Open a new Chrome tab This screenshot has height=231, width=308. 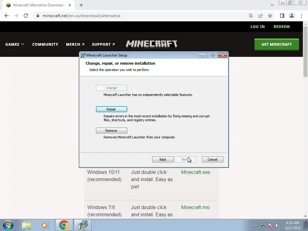pyautogui.click(x=81, y=5)
